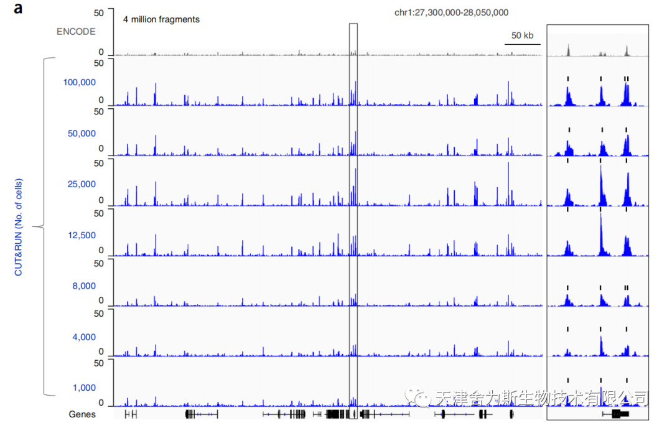Select the 25,000 cells track label
The image size is (672, 428).
pos(82,184)
